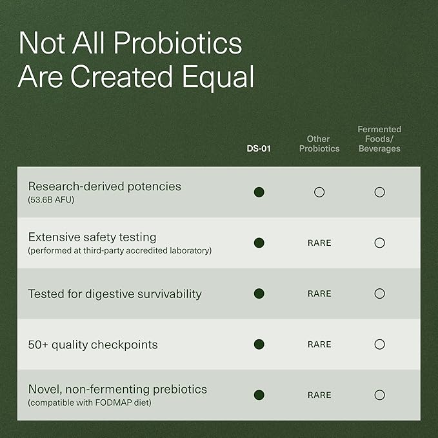Click empty Fermented Foods circle for 50+ quality checkpoints
Screen dimensions: 438x438
point(379,344)
